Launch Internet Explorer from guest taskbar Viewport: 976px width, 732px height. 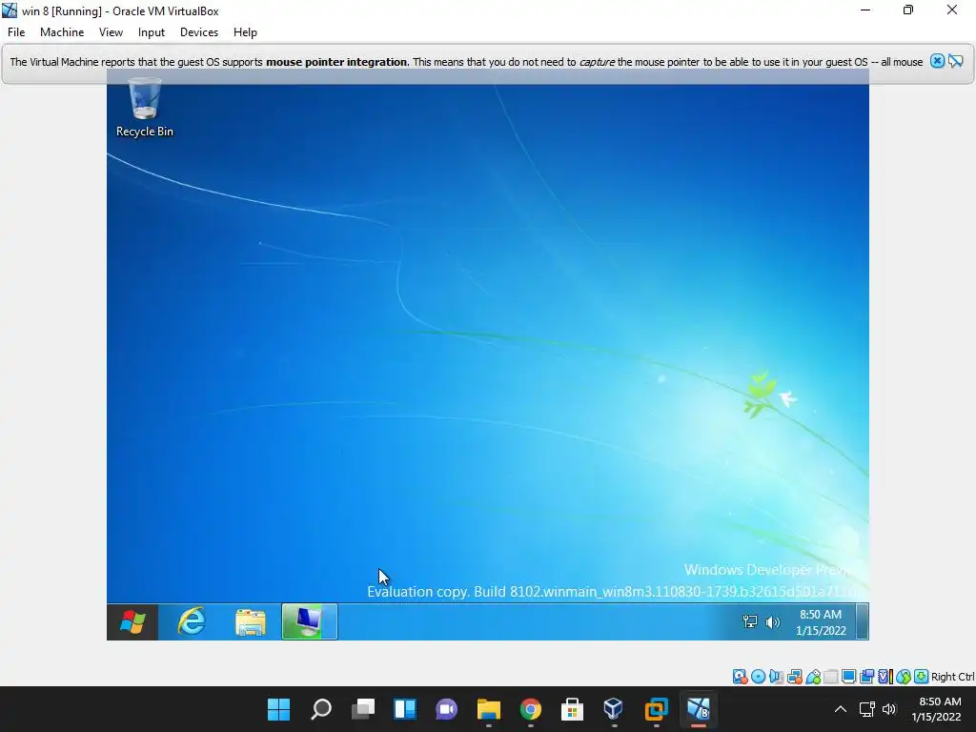click(x=192, y=621)
